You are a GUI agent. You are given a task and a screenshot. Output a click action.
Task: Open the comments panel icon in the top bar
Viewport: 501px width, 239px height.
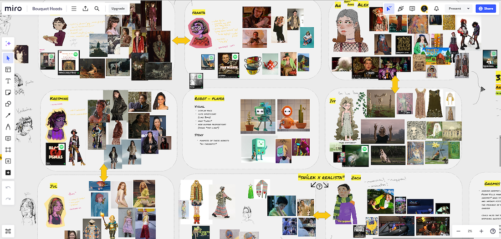412,9
